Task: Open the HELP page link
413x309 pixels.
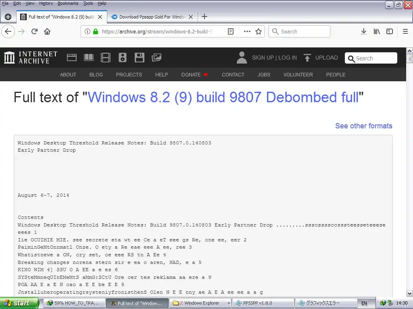Action: (x=161, y=74)
